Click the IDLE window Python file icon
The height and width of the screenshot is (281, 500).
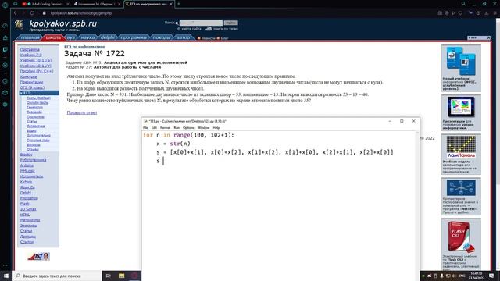click(x=145, y=121)
